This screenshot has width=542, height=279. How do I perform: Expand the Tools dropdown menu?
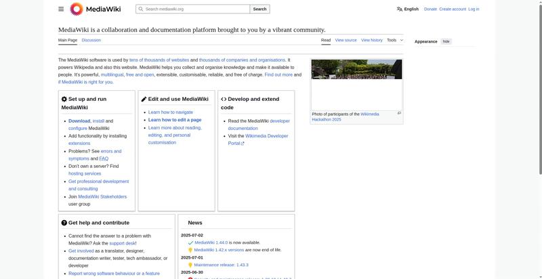click(x=395, y=40)
